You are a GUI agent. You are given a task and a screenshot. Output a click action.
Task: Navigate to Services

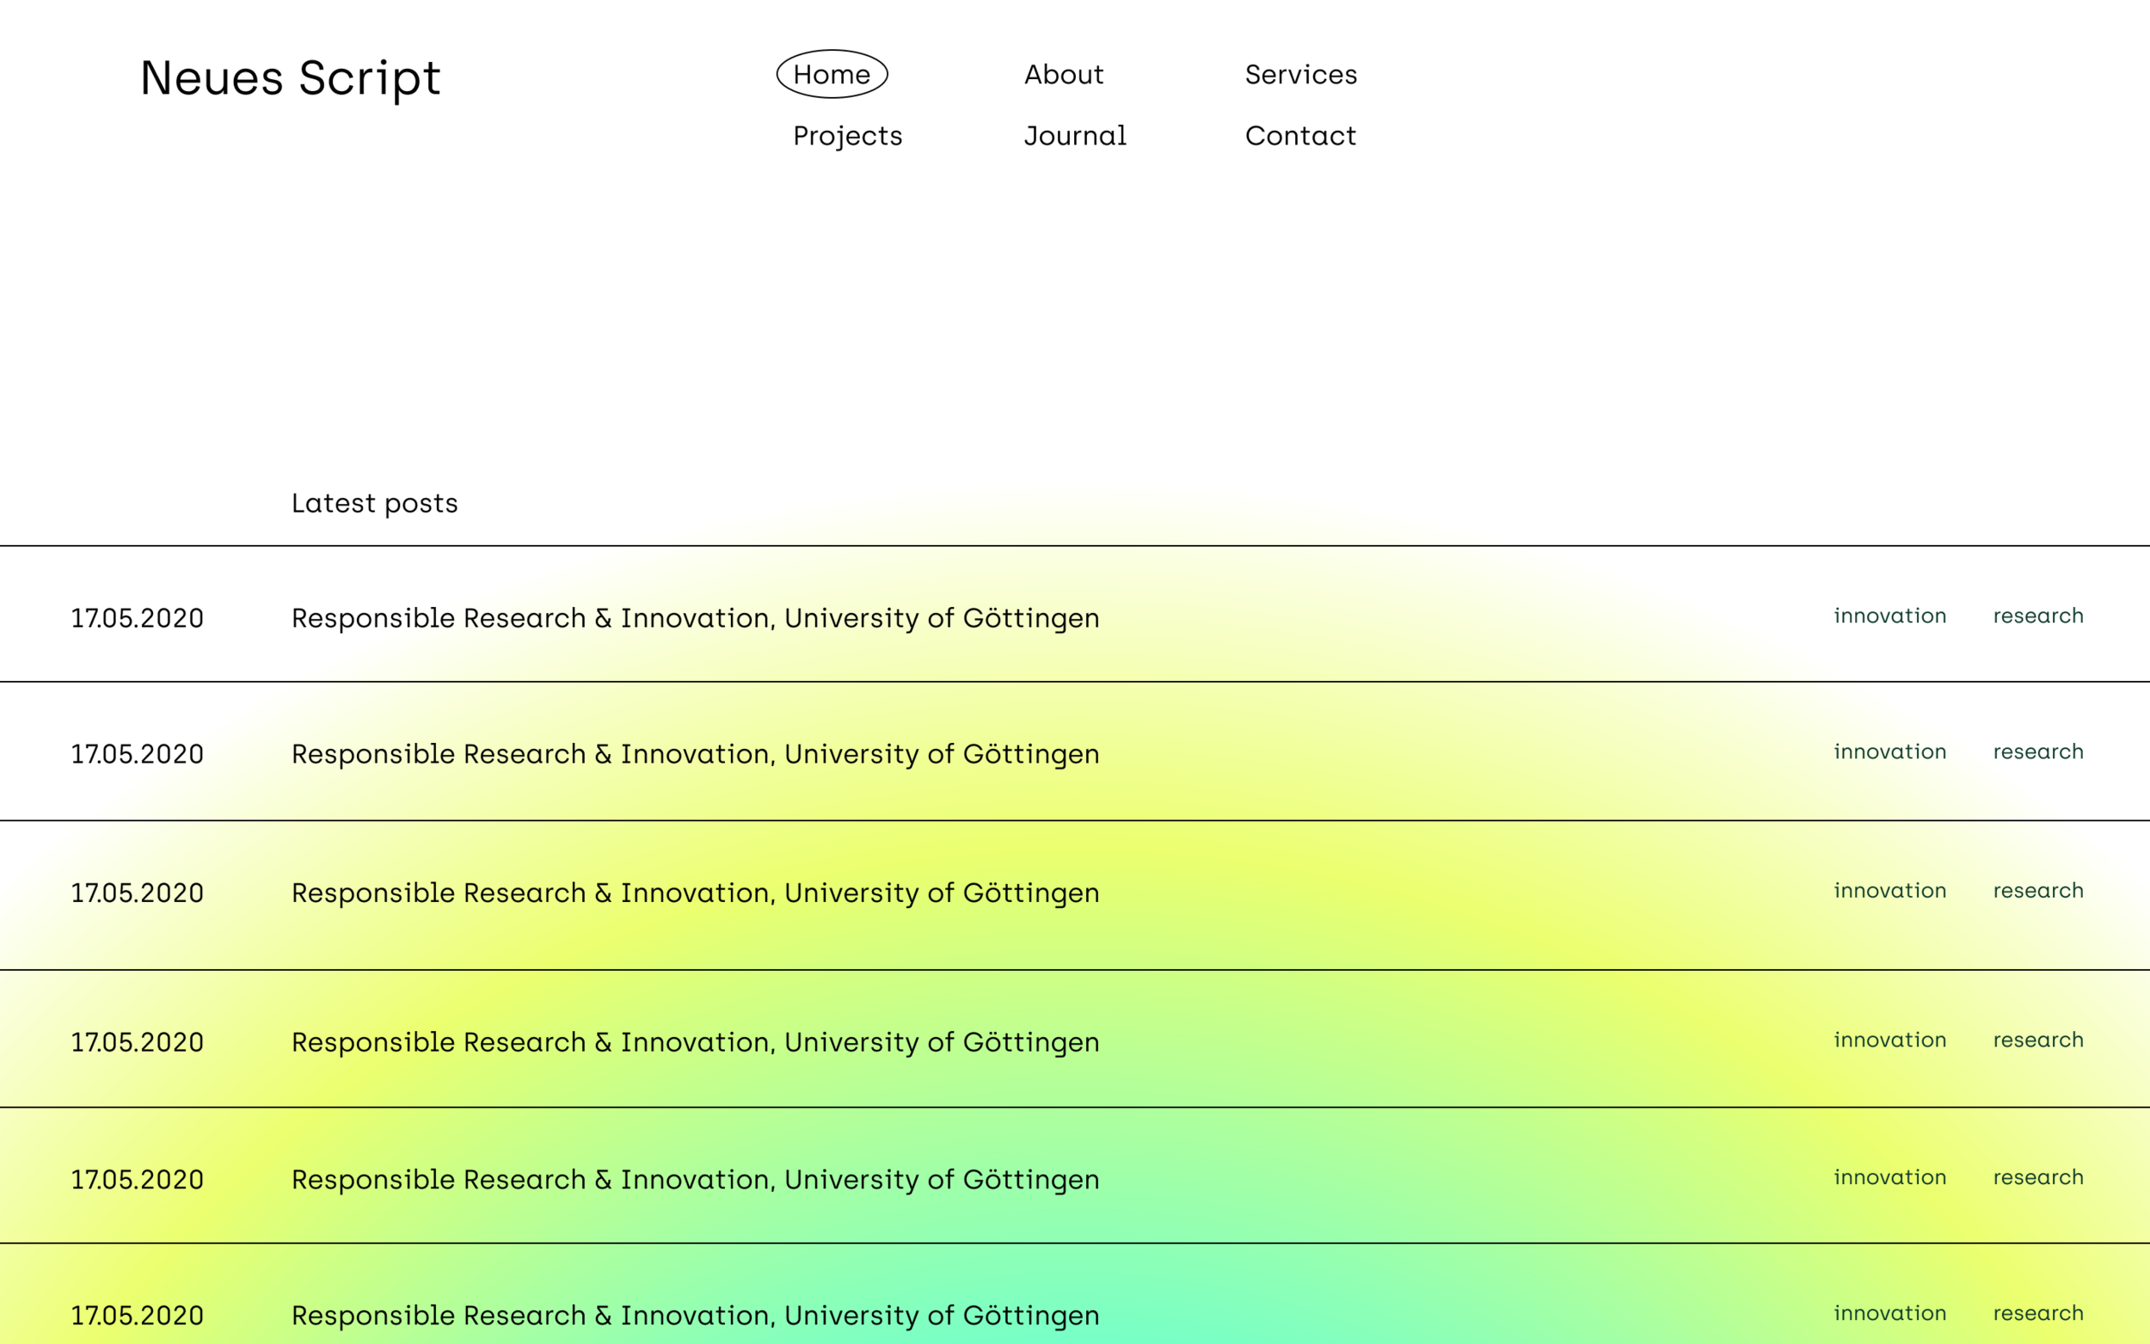click(1301, 75)
